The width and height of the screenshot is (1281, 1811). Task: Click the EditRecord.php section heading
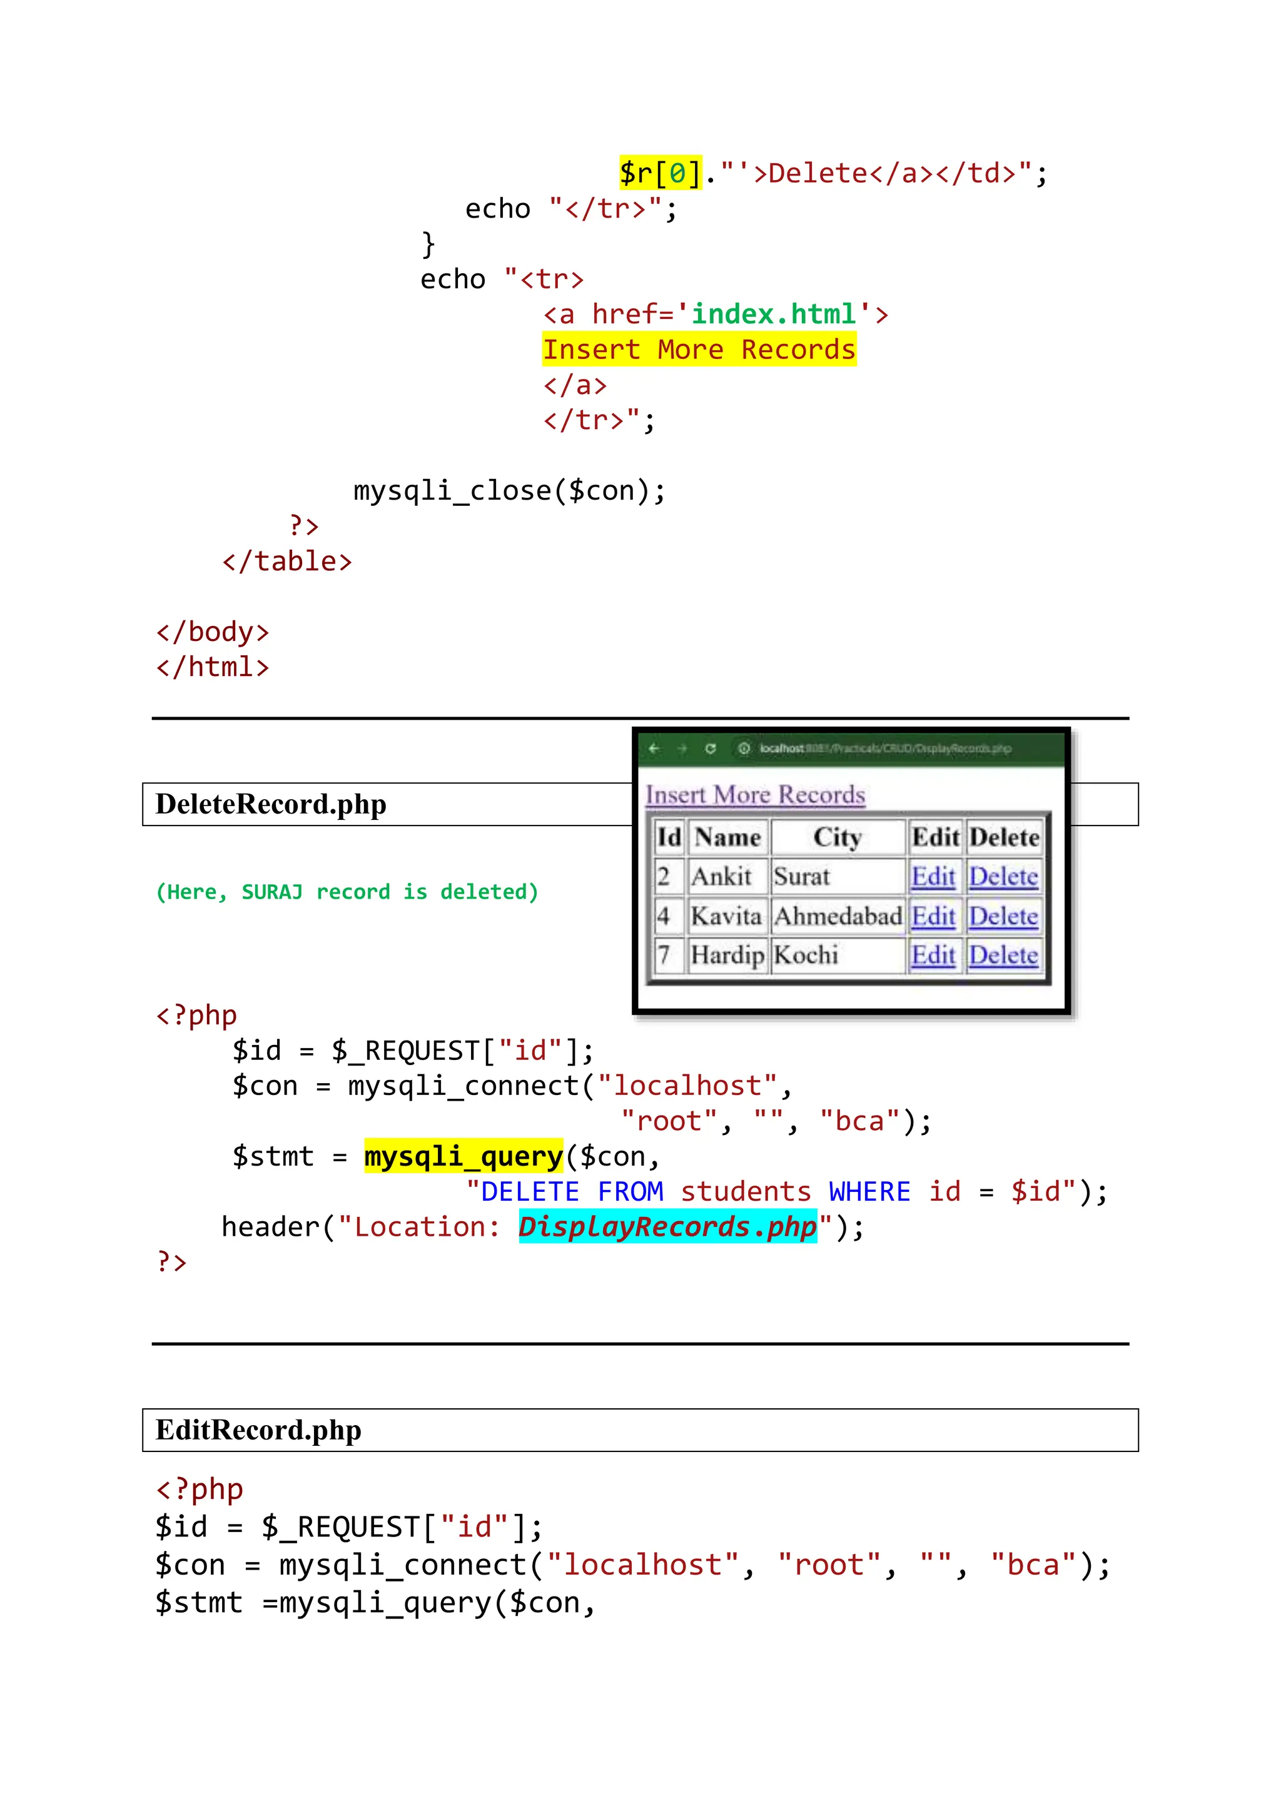pos(258,1430)
